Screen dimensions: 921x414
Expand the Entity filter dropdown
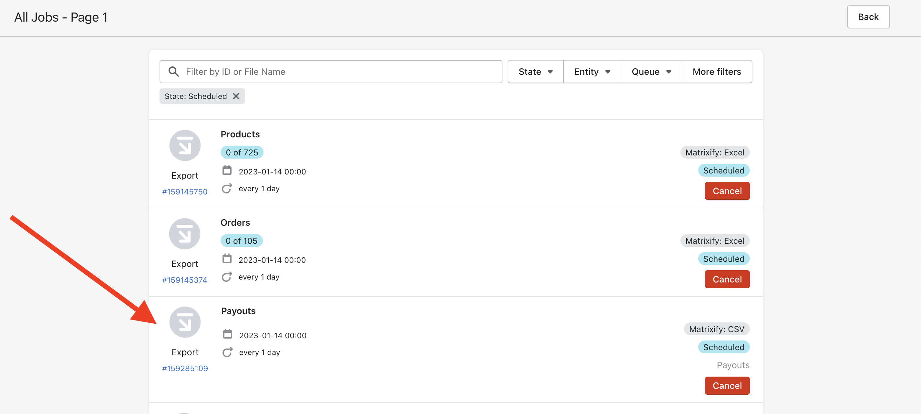[592, 72]
